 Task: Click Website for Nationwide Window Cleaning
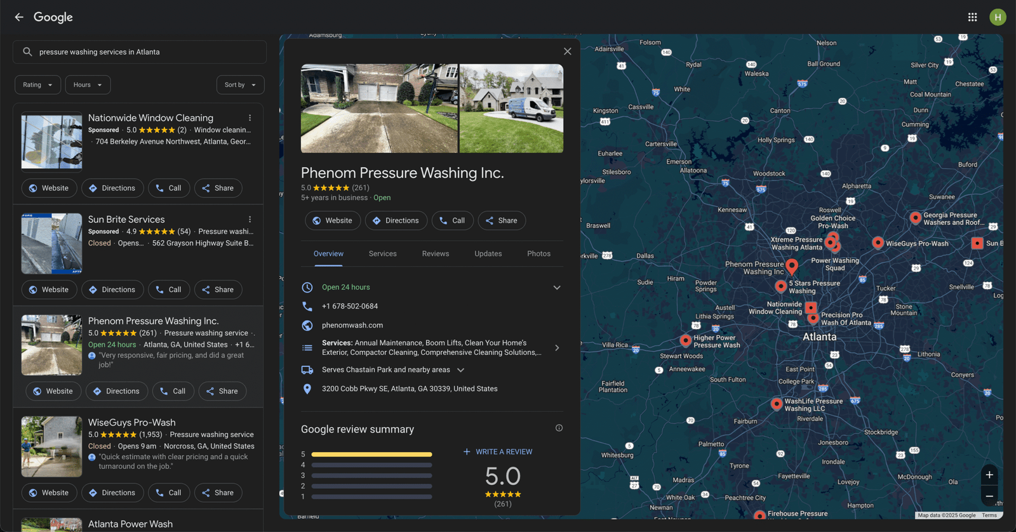click(50, 188)
